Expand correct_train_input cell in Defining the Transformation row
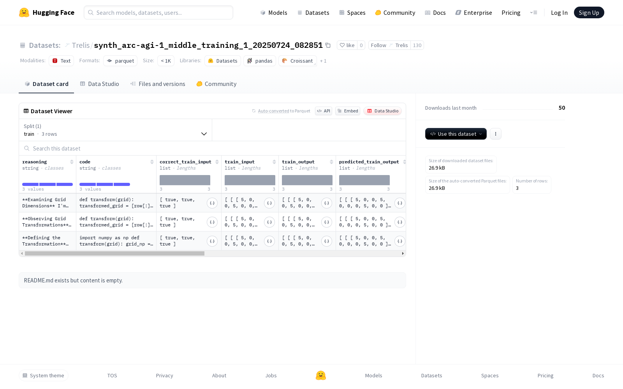 (x=212, y=241)
